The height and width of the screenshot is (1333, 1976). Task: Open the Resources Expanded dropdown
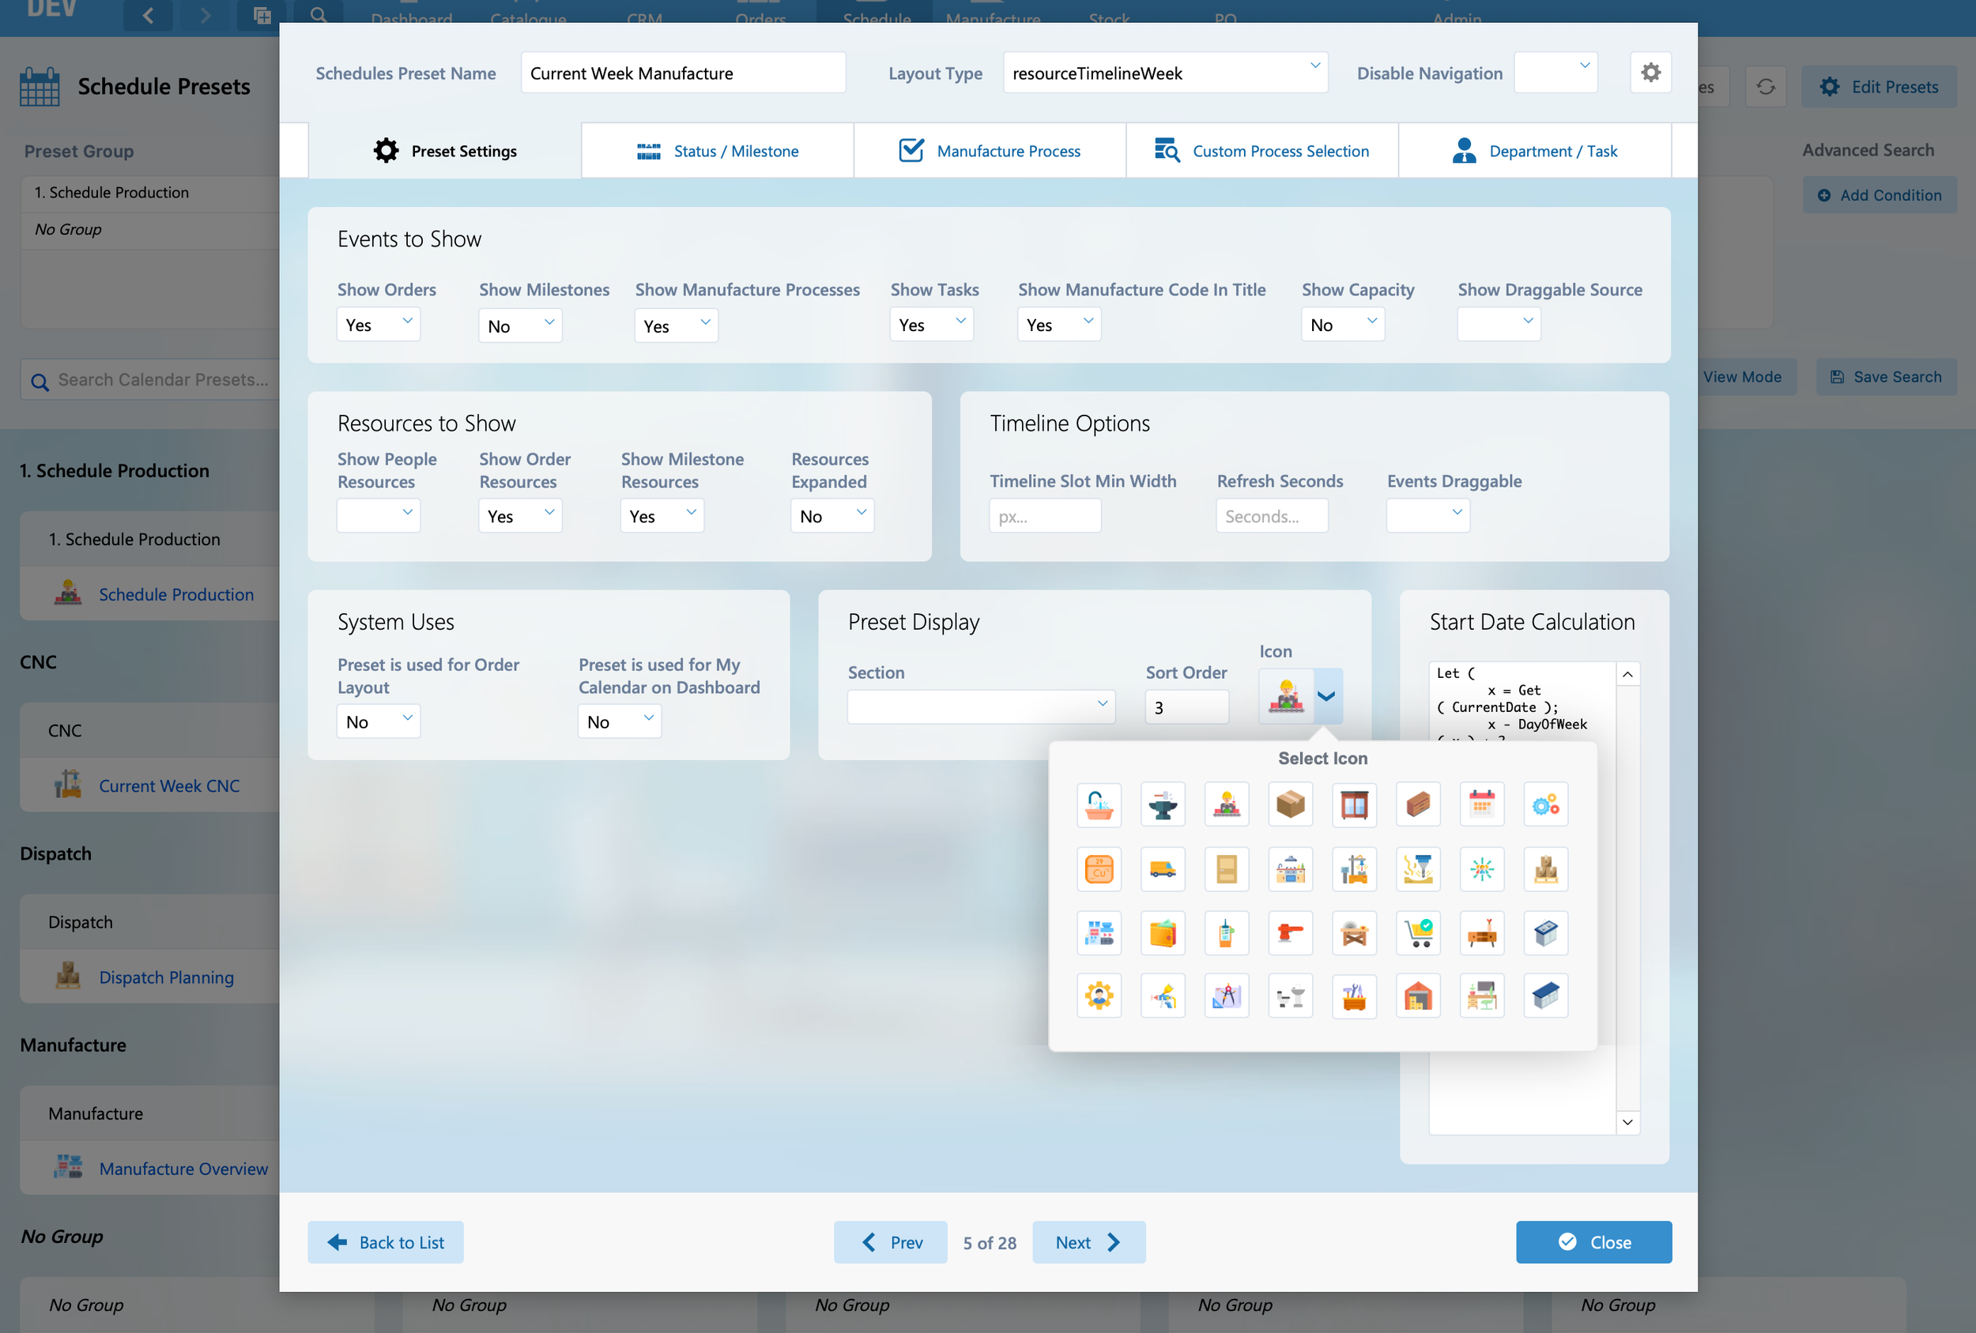coord(832,516)
